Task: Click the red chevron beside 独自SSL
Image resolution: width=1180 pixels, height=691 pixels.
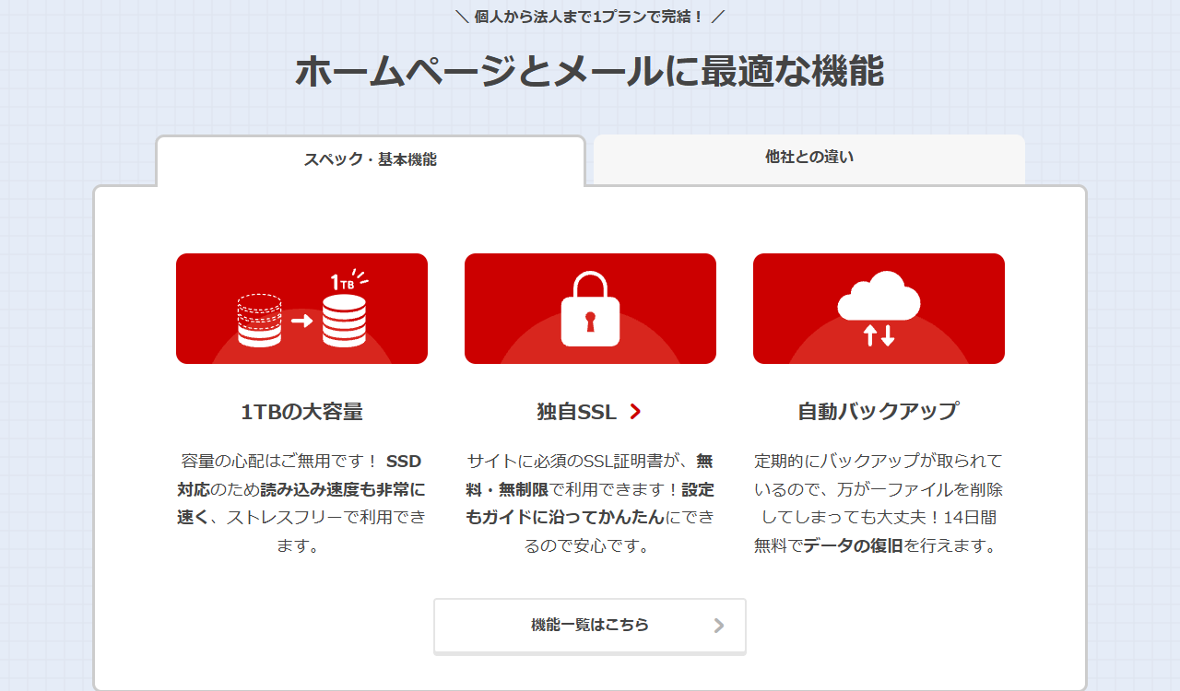Action: pos(635,412)
